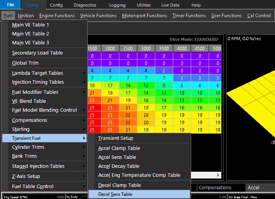Open the Config tab
The width and height of the screenshot is (275, 199).
coord(56,5)
